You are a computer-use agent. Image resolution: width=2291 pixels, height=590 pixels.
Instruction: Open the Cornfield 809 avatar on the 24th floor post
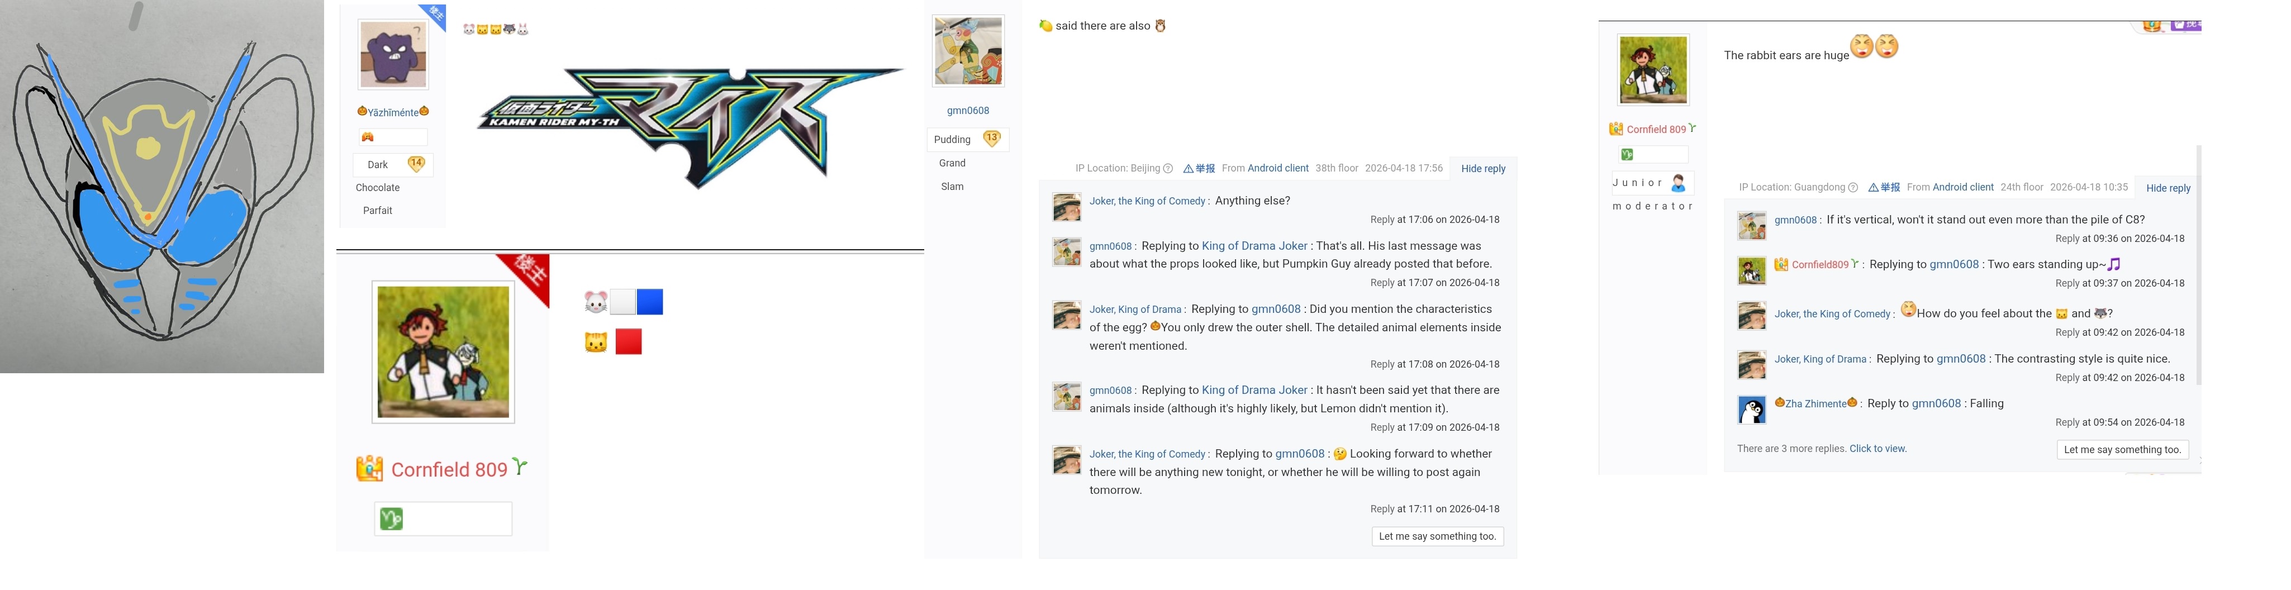(x=1653, y=70)
